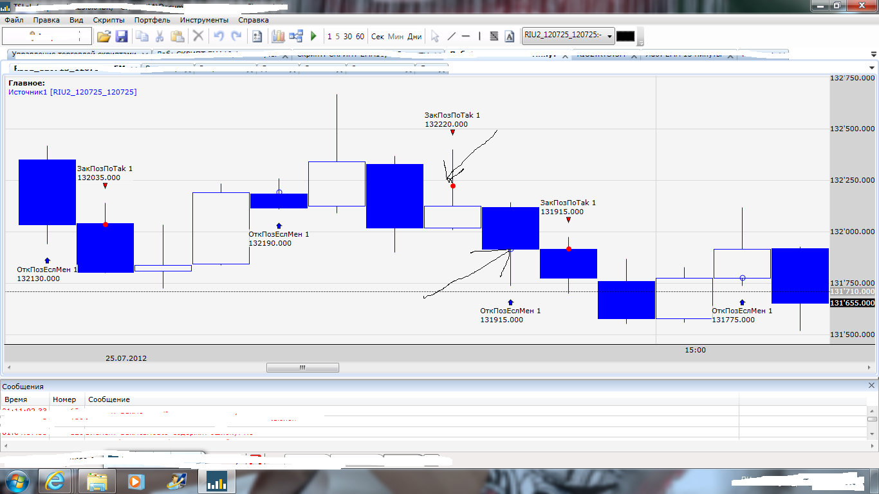Click the Save floppy disk icon

click(x=121, y=36)
